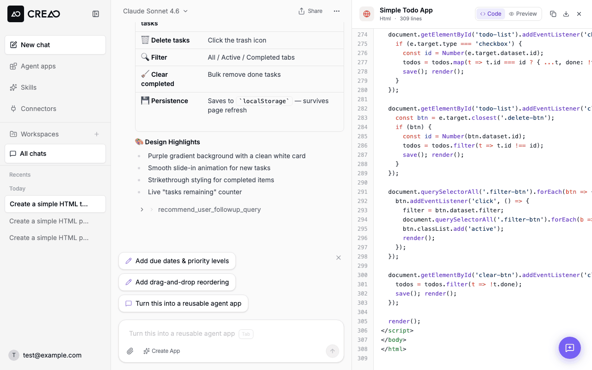The image size is (592, 370).
Task: Click line number 291 in the gutter
Action: tap(363, 191)
